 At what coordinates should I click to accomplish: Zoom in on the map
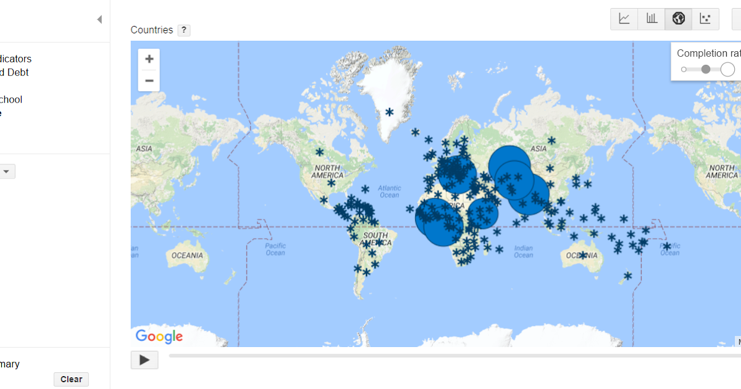[149, 58]
